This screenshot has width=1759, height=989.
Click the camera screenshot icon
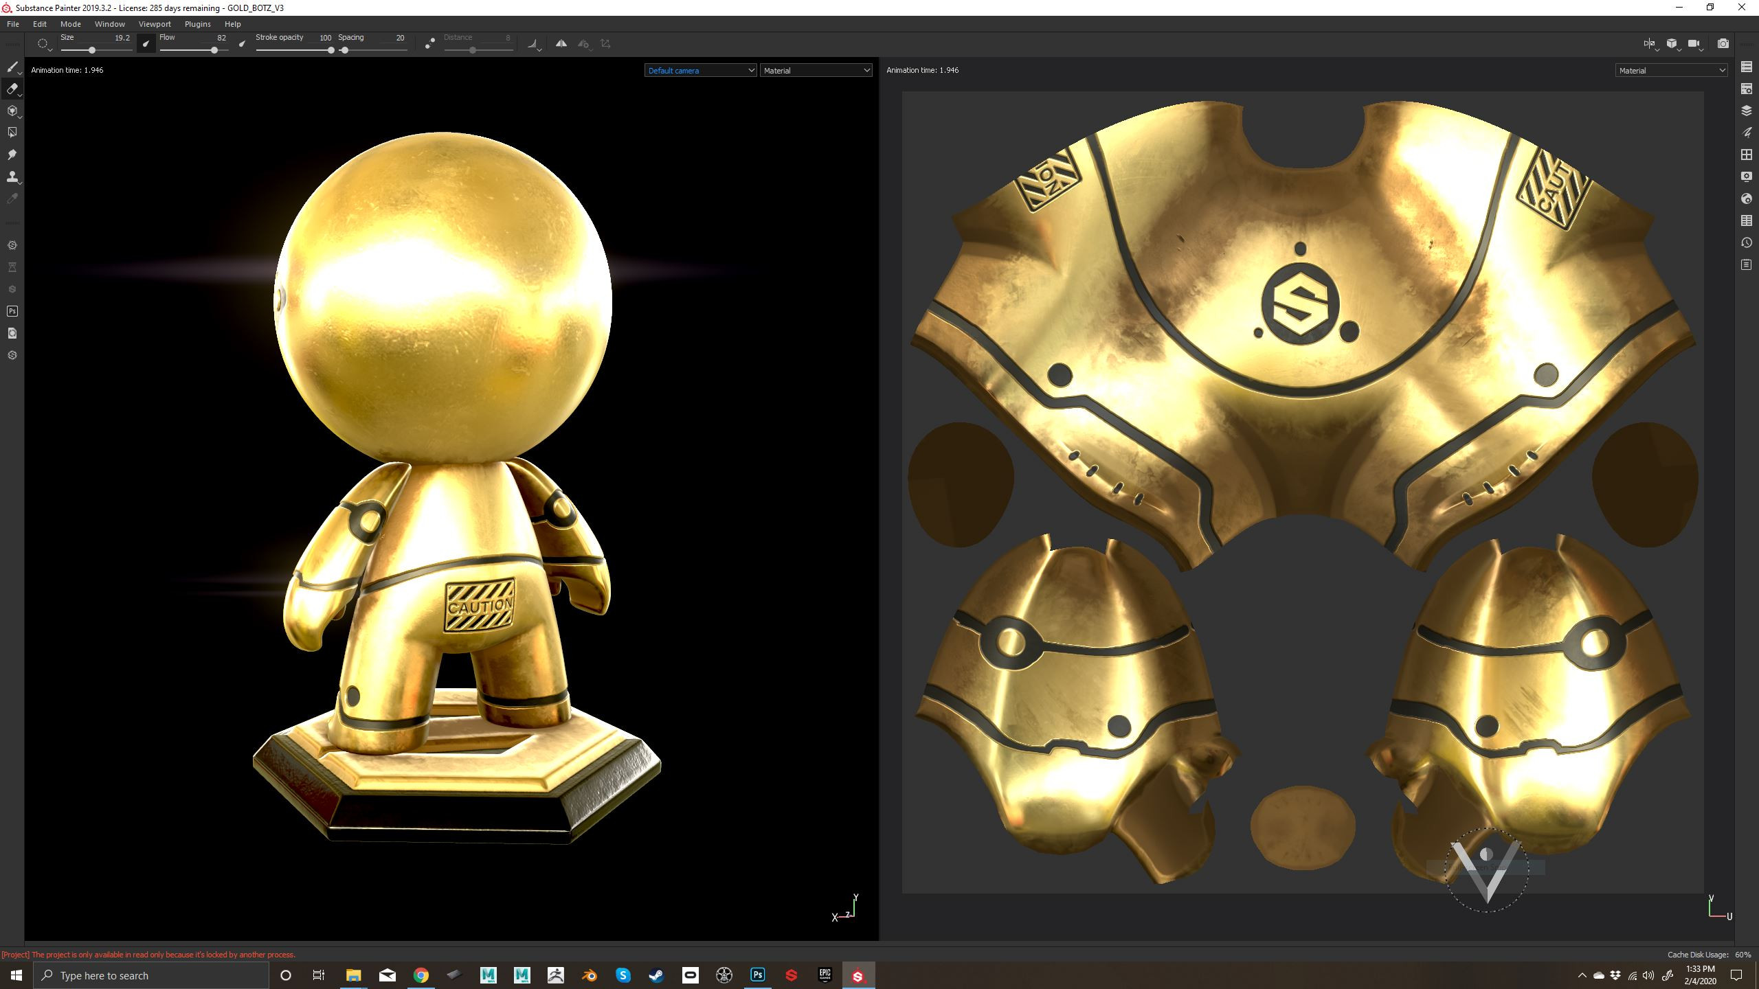[1723, 43]
